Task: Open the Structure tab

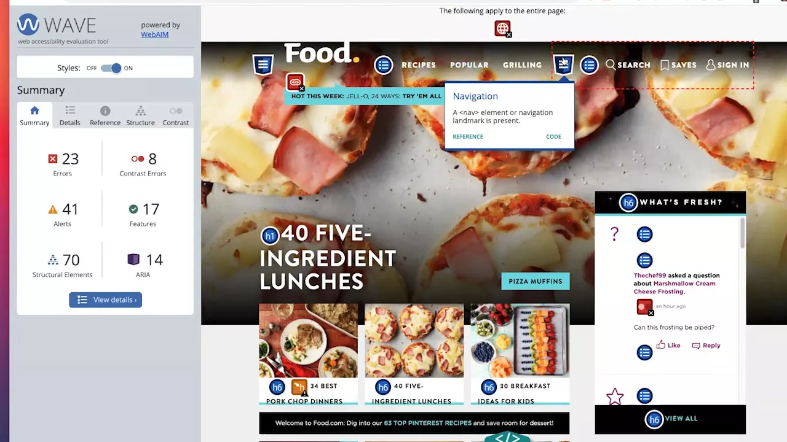Action: pos(140,115)
